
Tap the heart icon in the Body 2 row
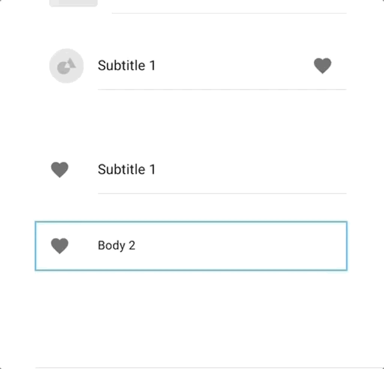[x=59, y=246]
